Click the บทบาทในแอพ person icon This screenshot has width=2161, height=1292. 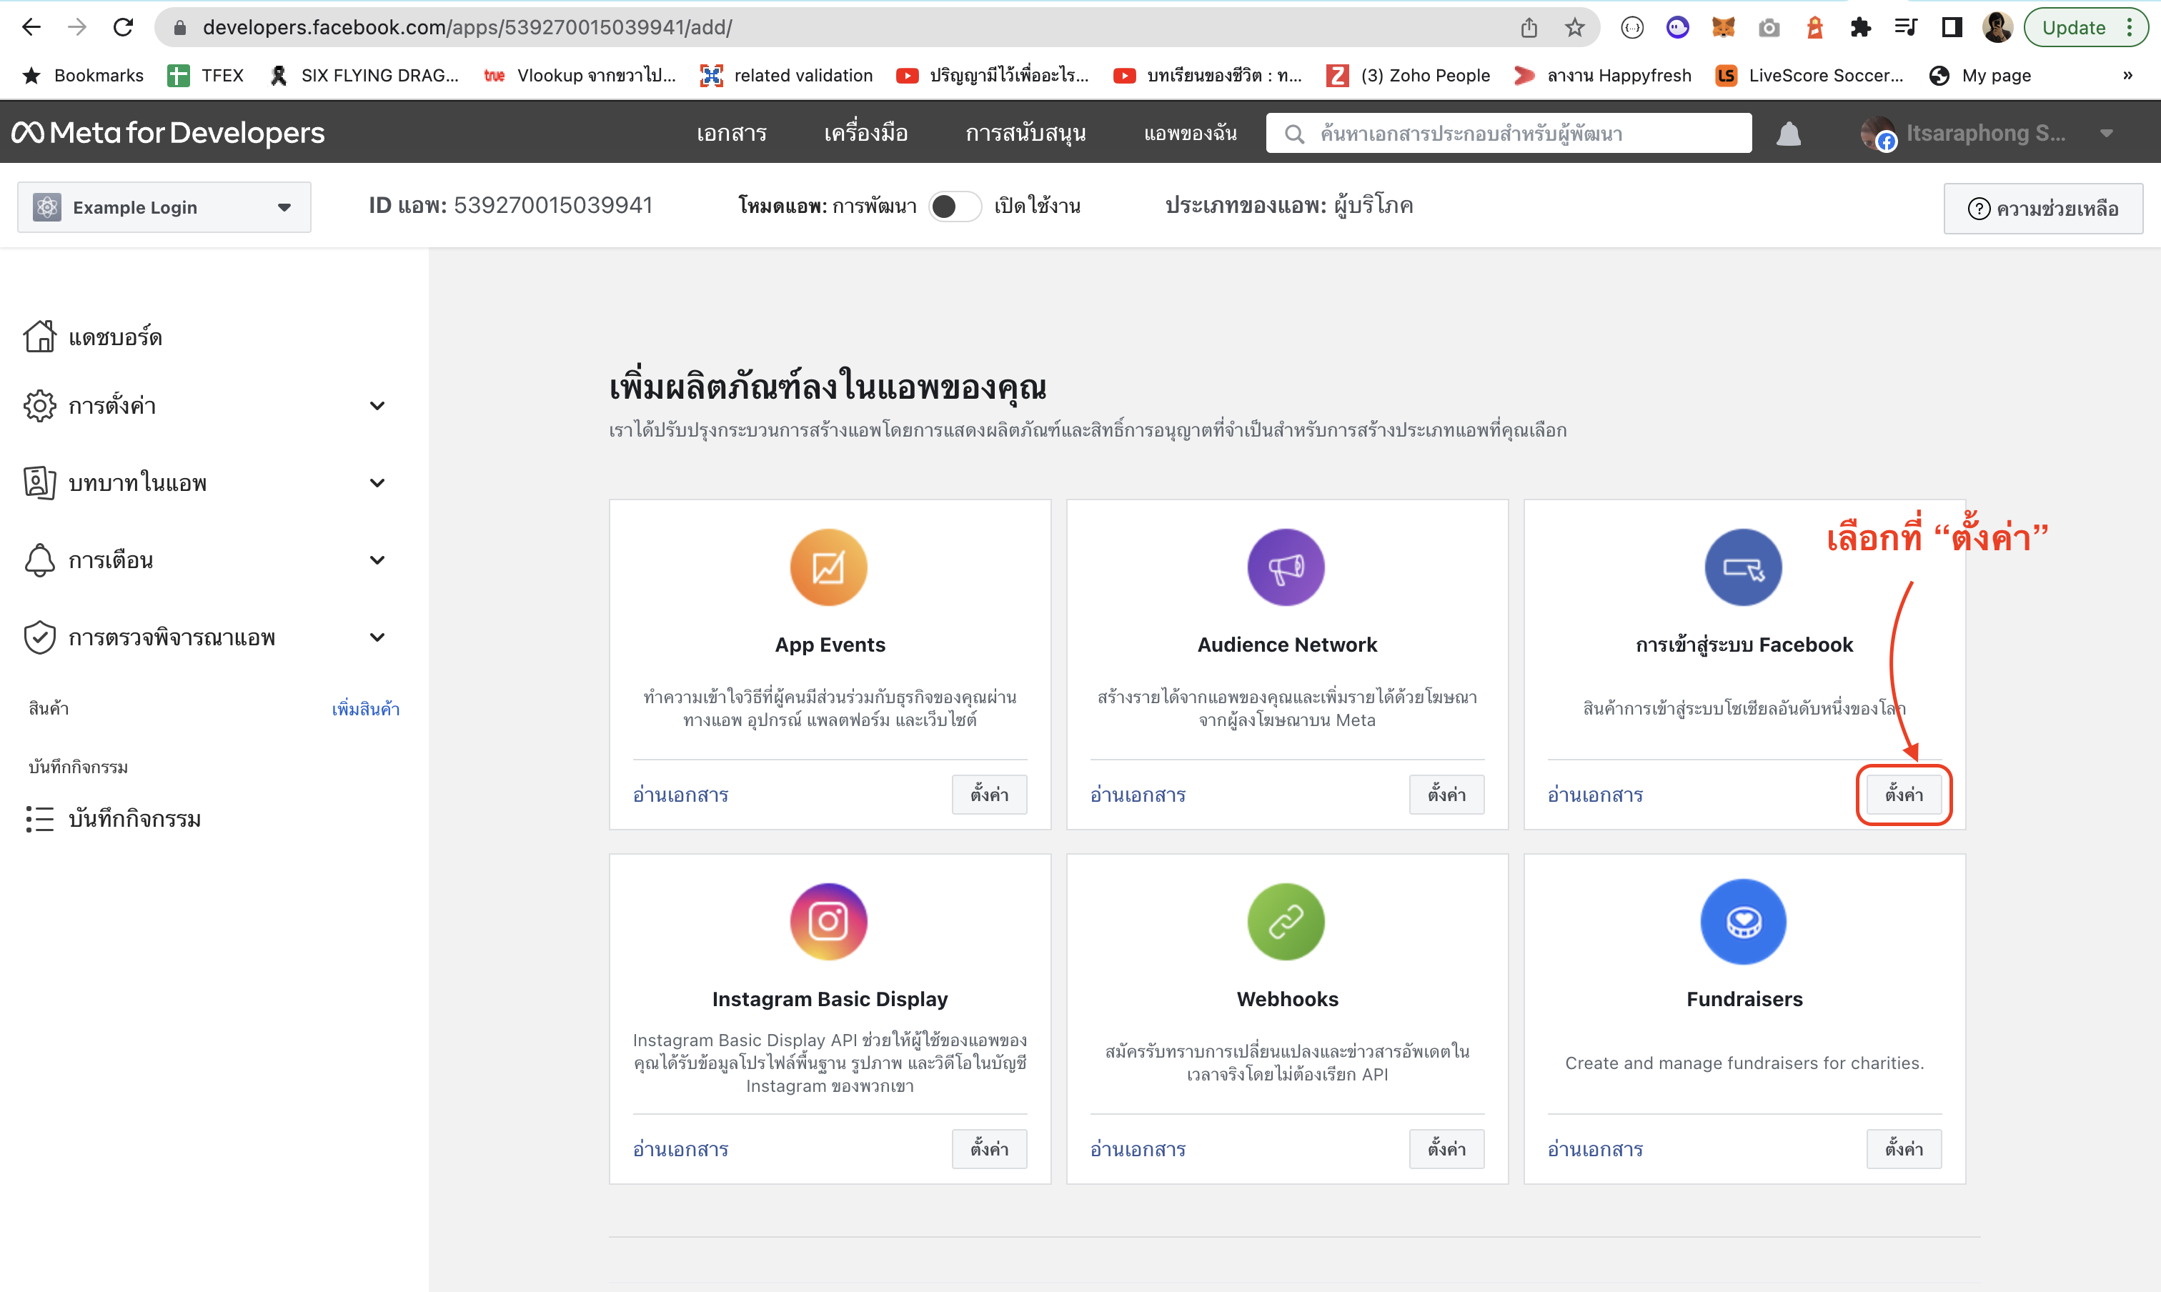tap(40, 482)
